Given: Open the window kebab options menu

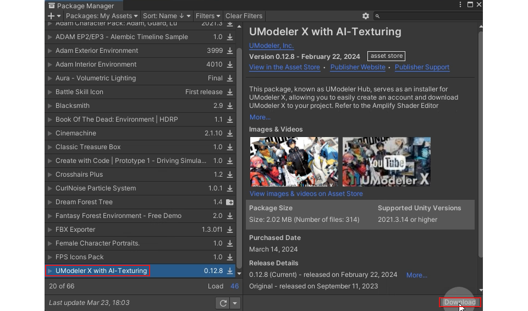Looking at the screenshot, I should point(460,5).
